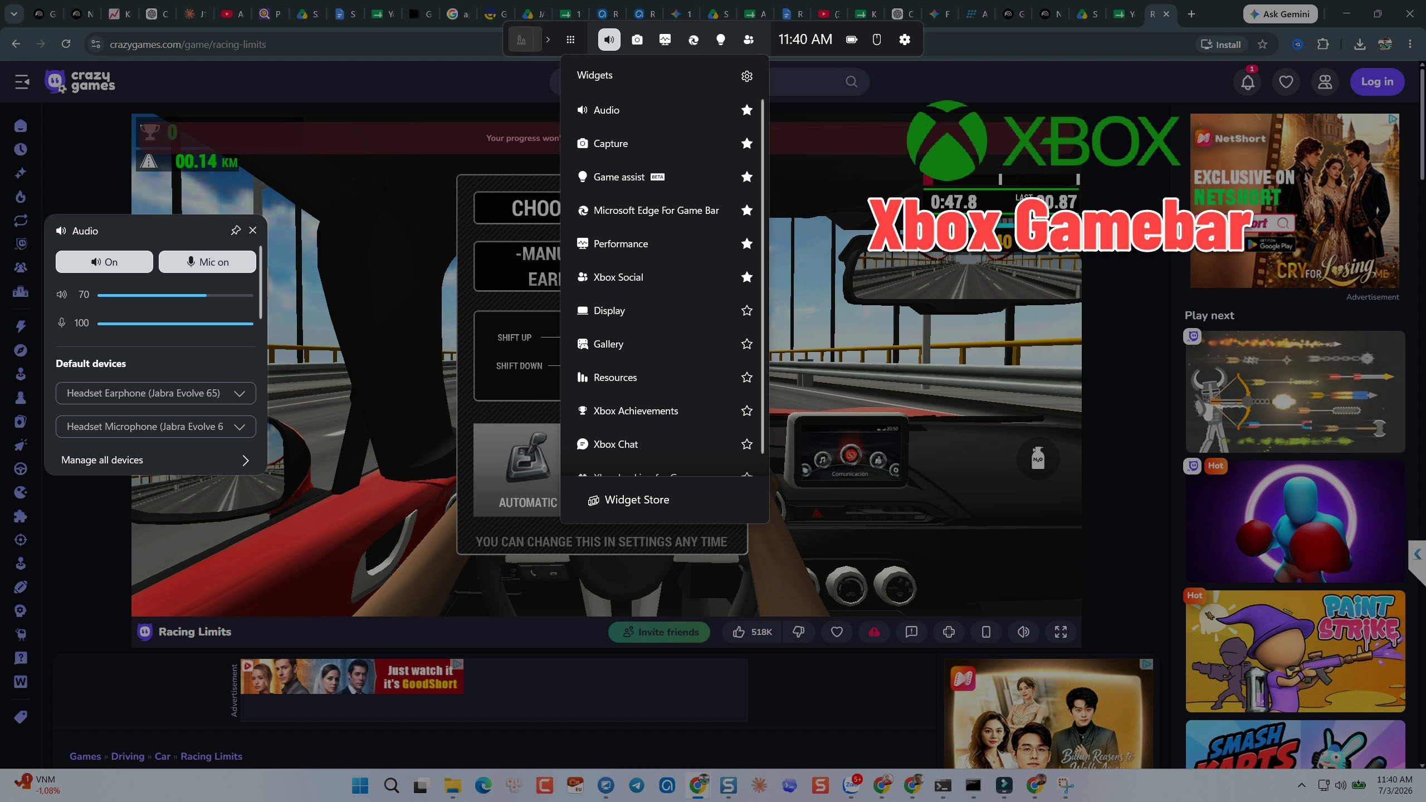Open Microsoft Edge icon in Game Bar toolbar
Screen dimensions: 1426x802
[x=693, y=40]
